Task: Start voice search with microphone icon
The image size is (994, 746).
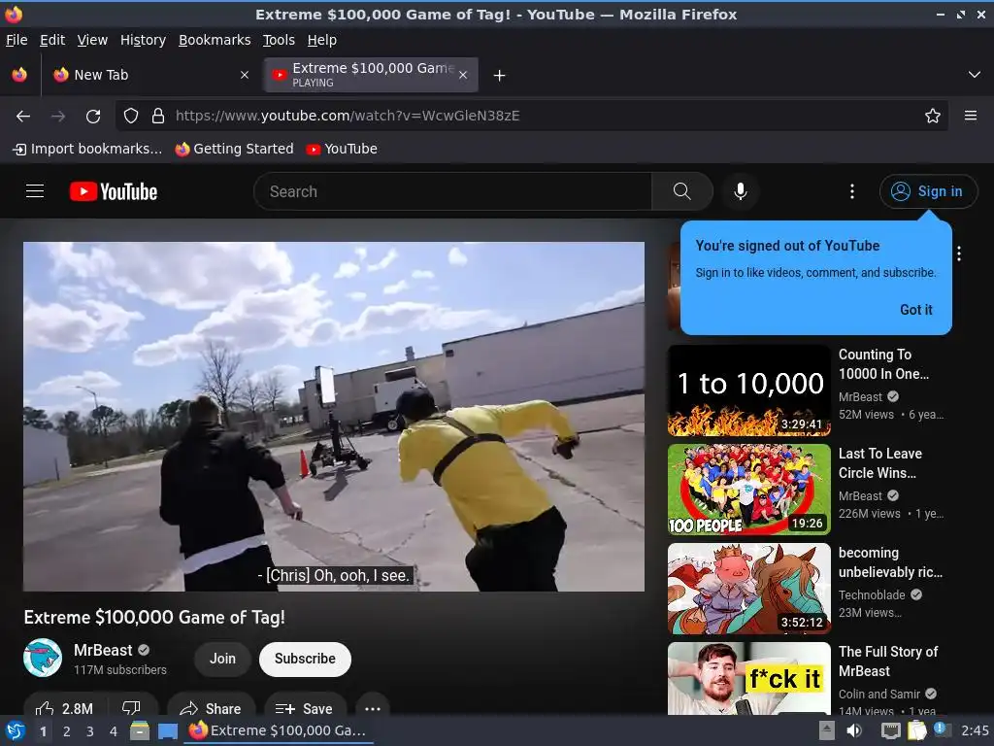Action: point(740,191)
